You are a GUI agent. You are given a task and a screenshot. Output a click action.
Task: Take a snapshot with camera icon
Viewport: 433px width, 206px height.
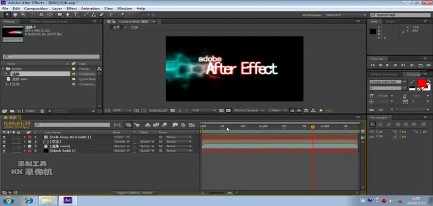click(173, 110)
